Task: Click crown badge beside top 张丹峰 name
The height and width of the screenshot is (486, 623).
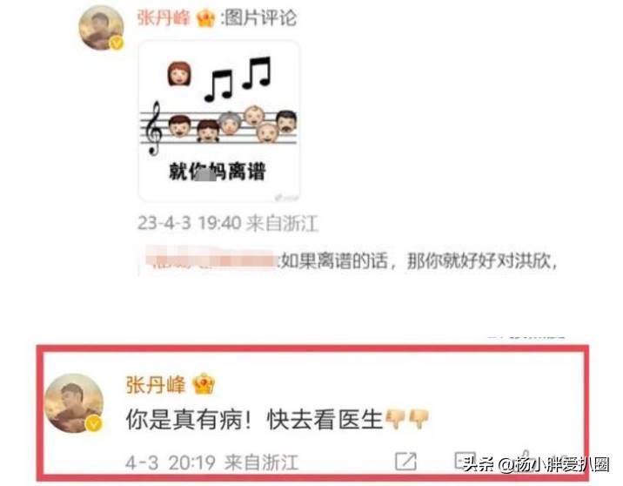Action: 205,18
